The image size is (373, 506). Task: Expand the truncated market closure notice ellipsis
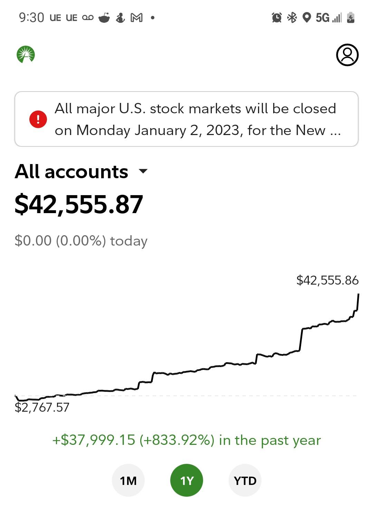[335, 131]
